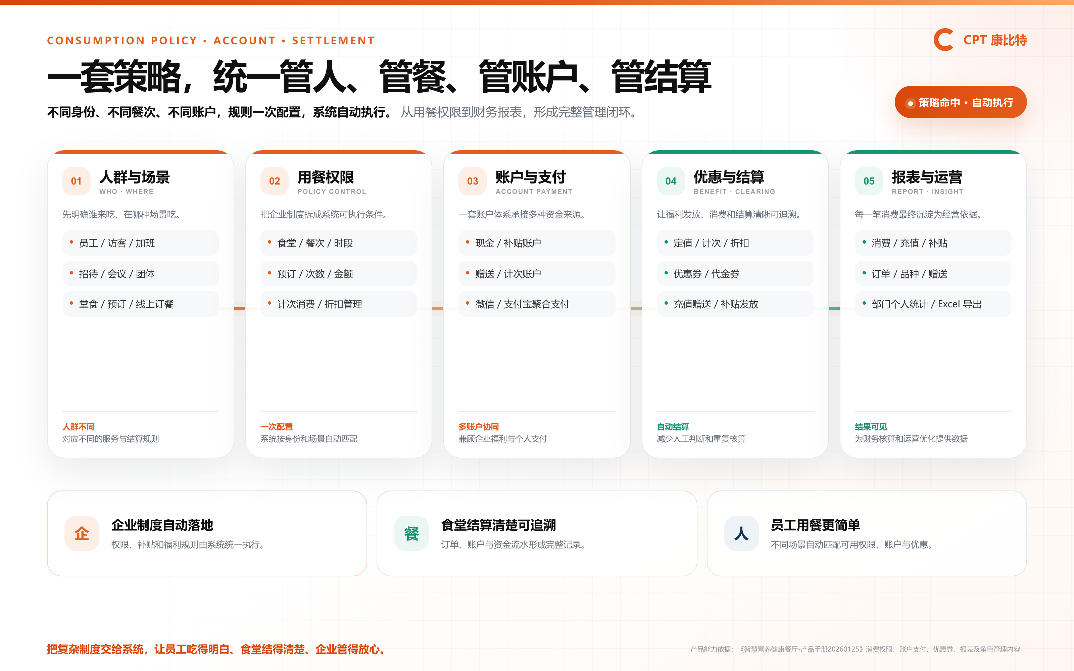1074x671 pixels.
Task: Click the ACCOUNT PAYMENT subtitle
Action: point(534,192)
